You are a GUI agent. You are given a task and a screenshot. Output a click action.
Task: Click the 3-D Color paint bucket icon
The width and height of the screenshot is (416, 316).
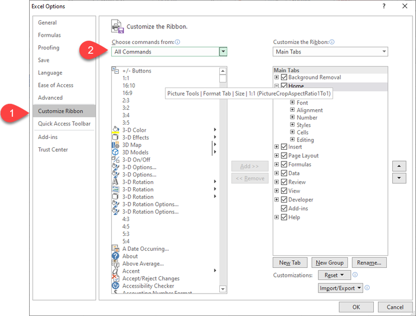coord(115,130)
